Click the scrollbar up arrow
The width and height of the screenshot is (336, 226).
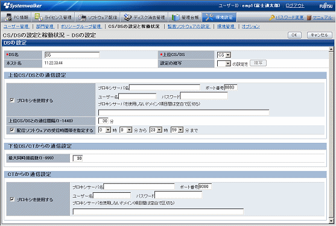[331, 49]
